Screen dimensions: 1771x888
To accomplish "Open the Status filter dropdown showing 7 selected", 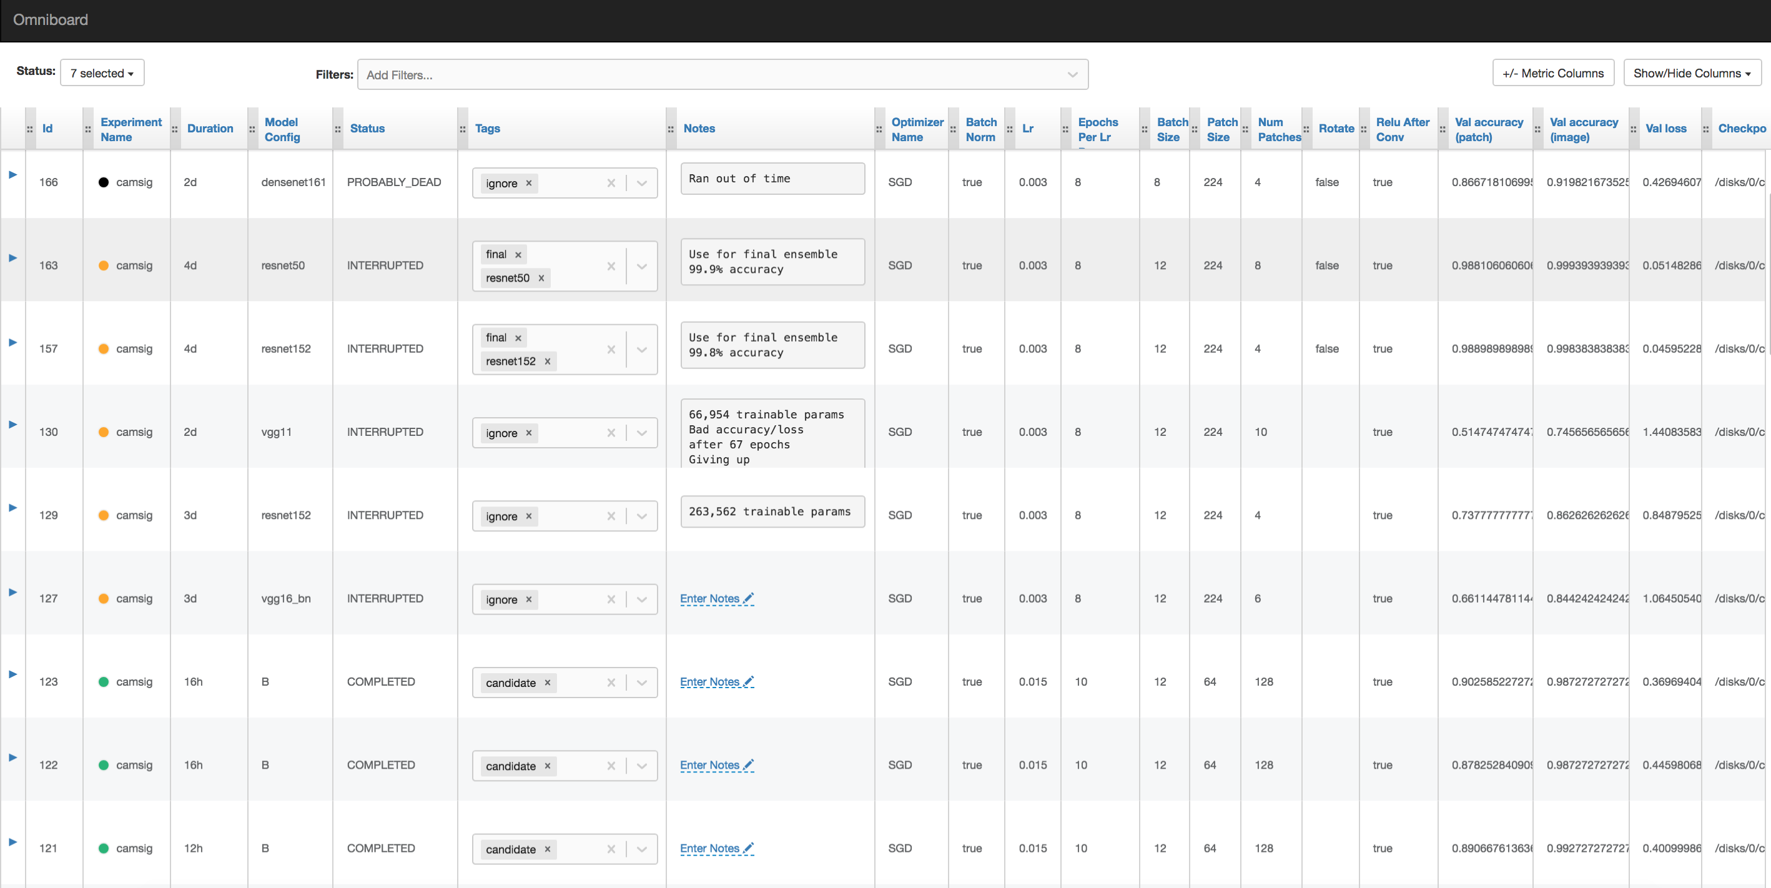I will click(102, 72).
